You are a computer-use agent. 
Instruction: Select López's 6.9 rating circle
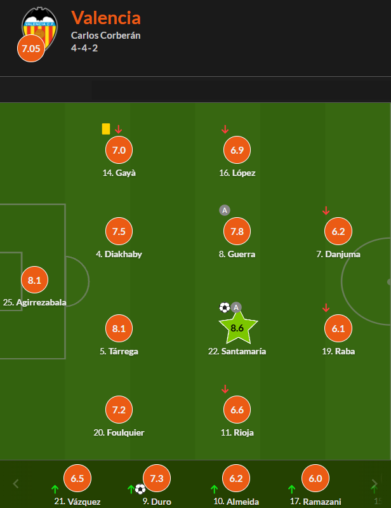click(x=237, y=150)
